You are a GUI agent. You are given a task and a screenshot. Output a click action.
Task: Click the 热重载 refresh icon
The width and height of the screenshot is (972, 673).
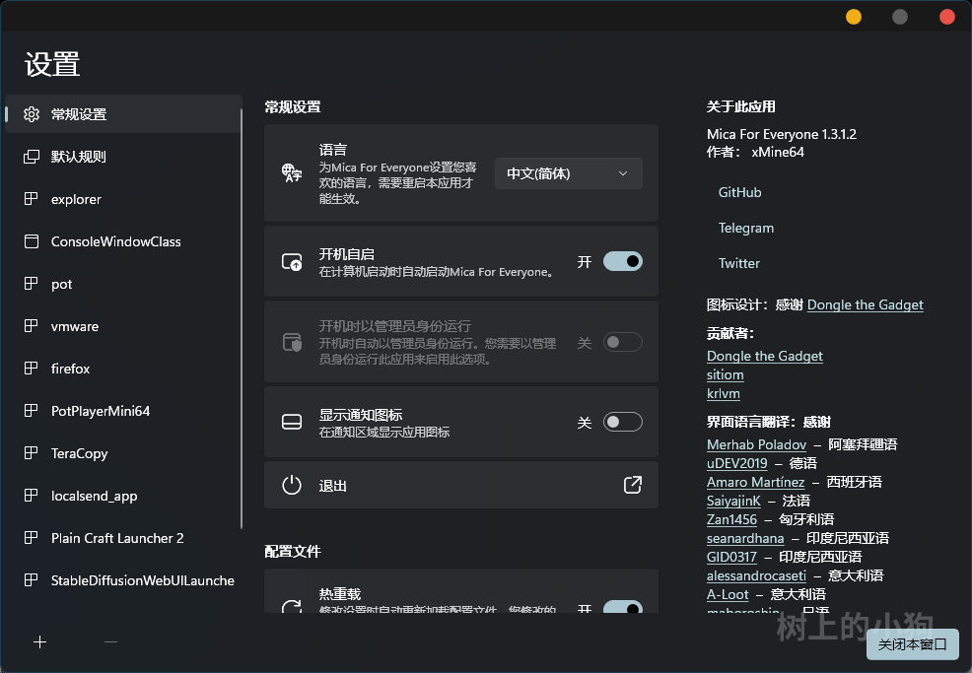292,607
